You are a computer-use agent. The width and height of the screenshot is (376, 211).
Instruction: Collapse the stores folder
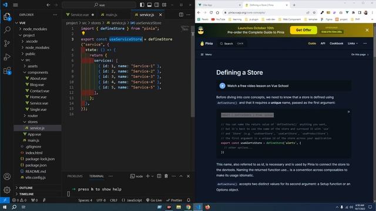pos(32,122)
